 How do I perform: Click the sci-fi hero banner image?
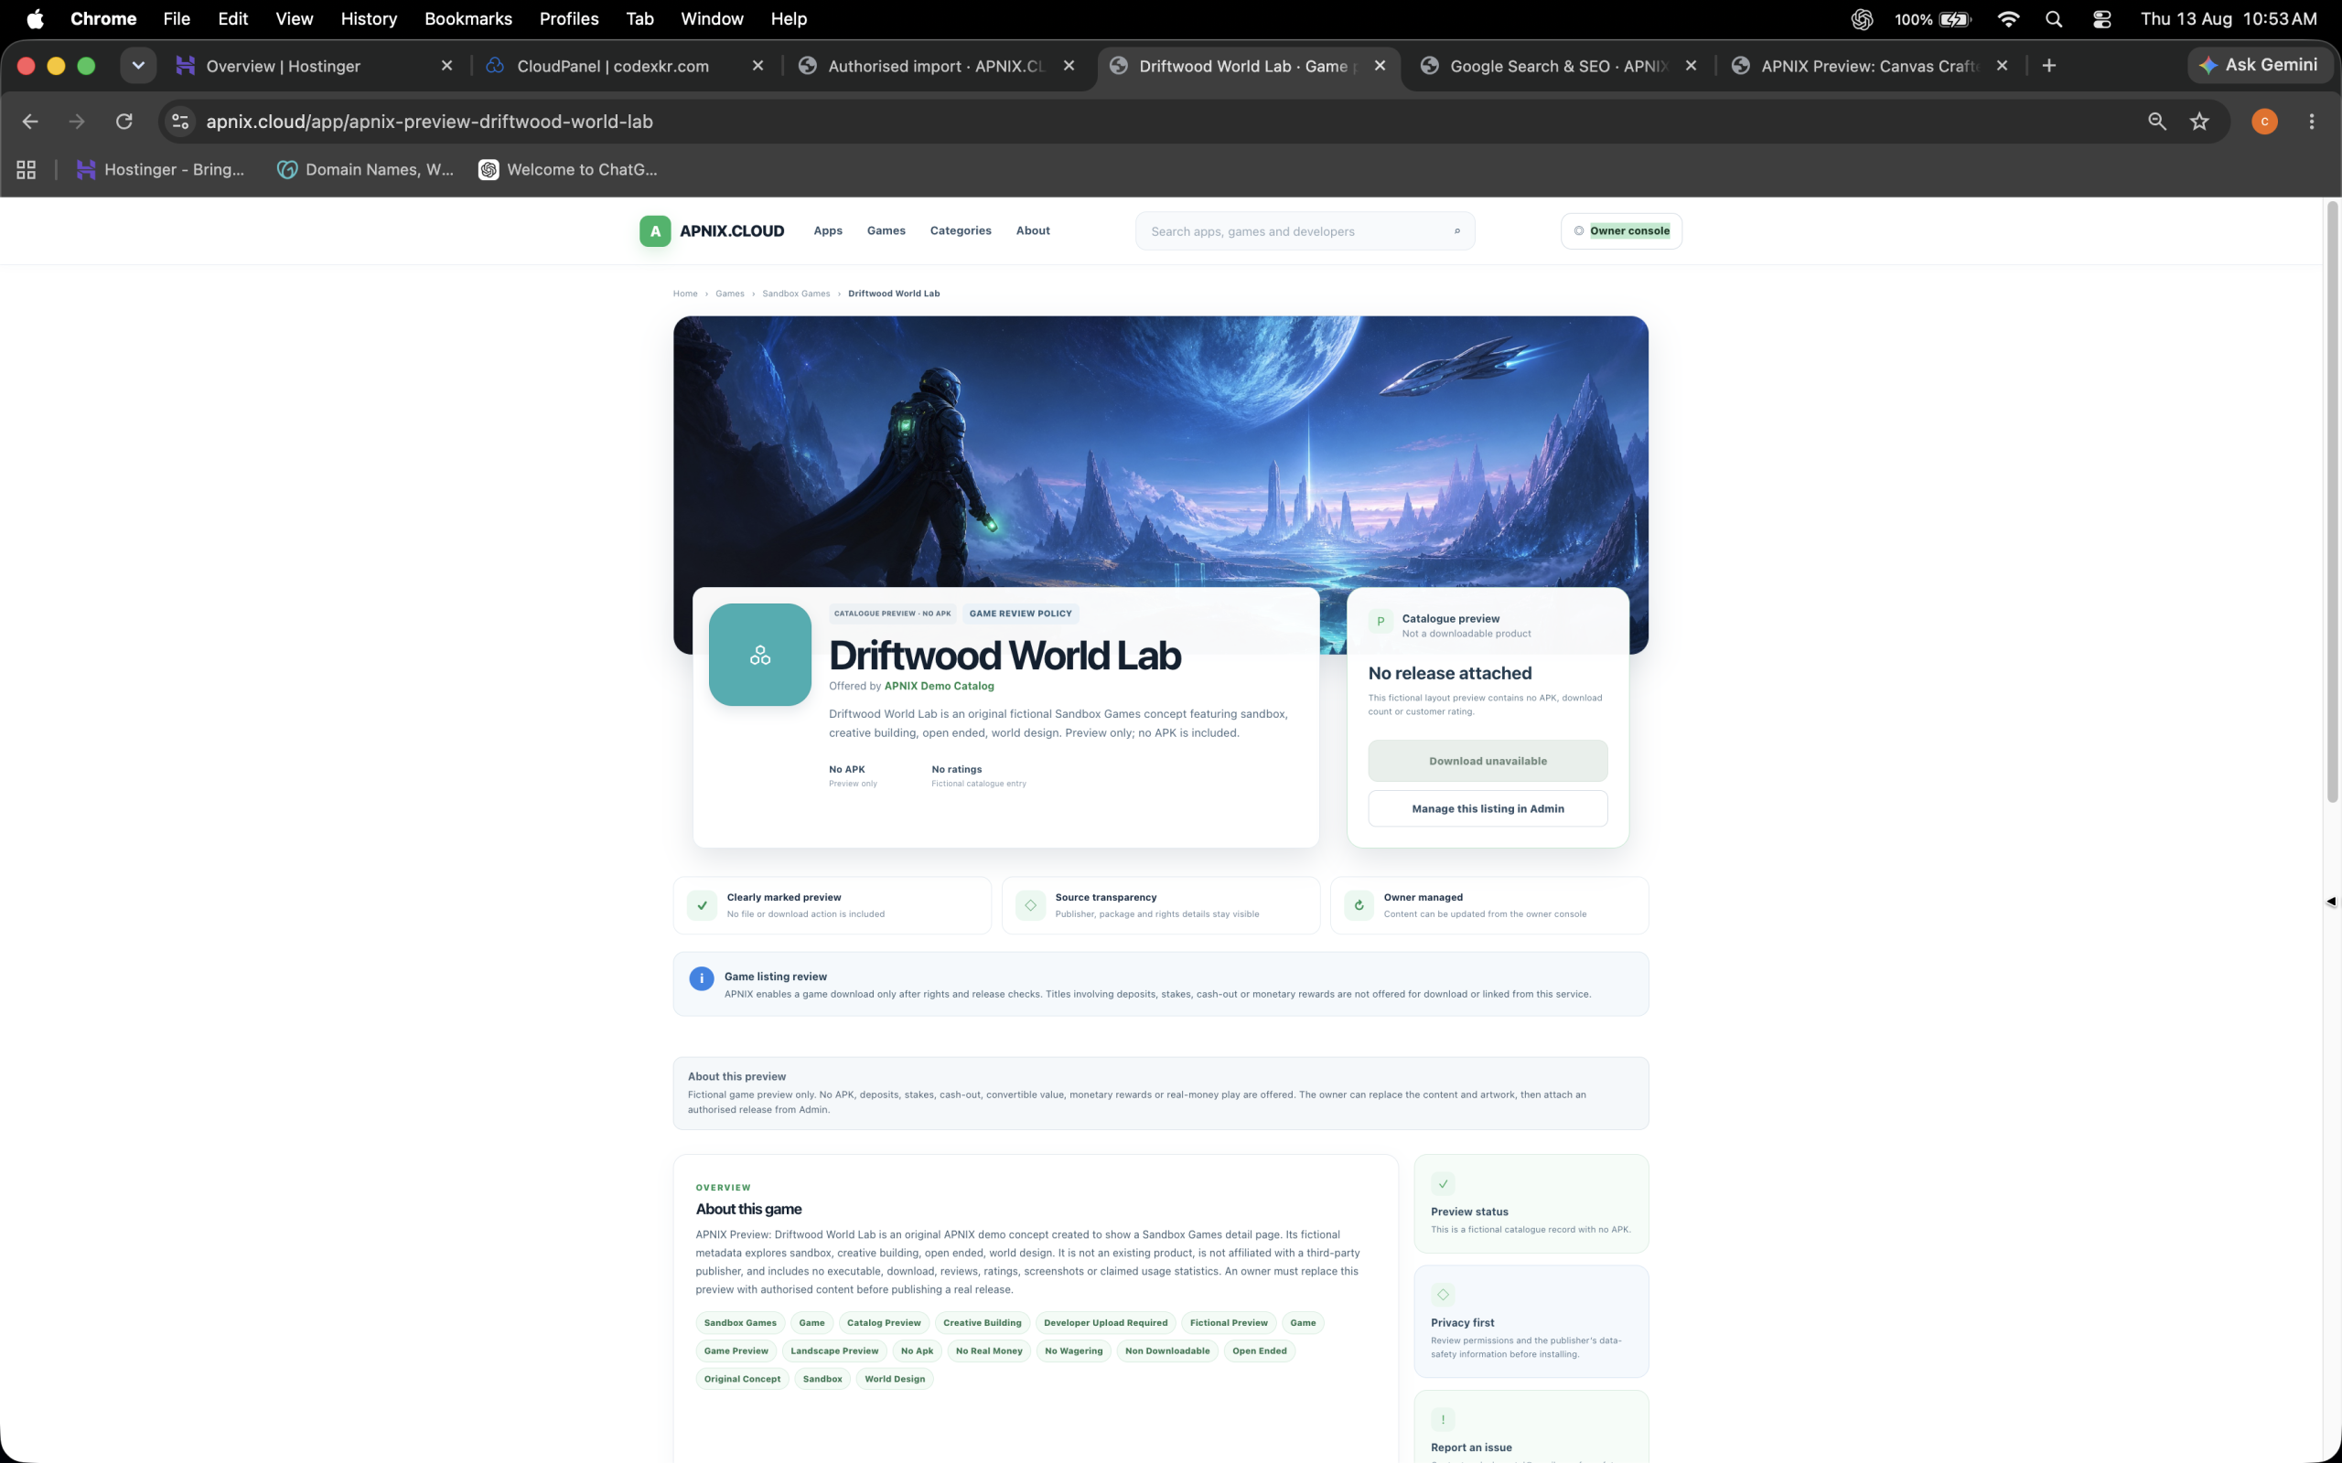(1160, 451)
